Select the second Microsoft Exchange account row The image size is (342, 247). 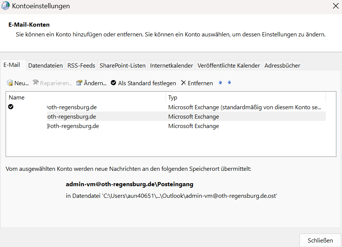[x=71, y=116]
